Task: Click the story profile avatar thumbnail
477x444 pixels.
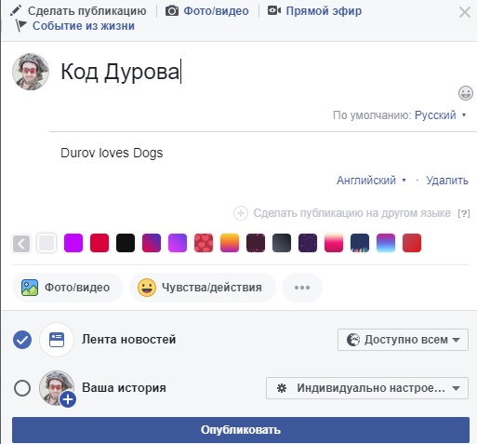Action: (57, 388)
